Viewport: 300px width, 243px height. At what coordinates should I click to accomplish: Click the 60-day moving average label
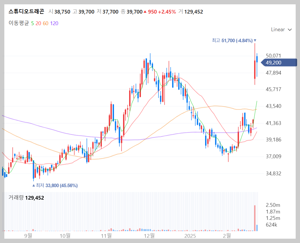(45, 23)
